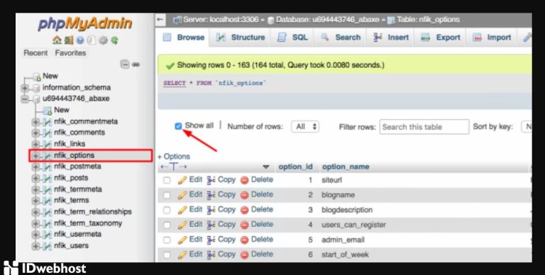545x275 pixels.
Task: Click the nfik_users table icon
Action: click(48, 246)
